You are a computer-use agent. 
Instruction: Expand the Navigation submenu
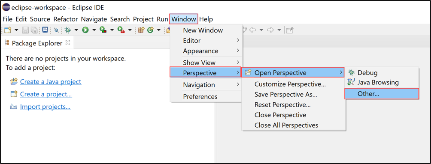tap(206, 85)
